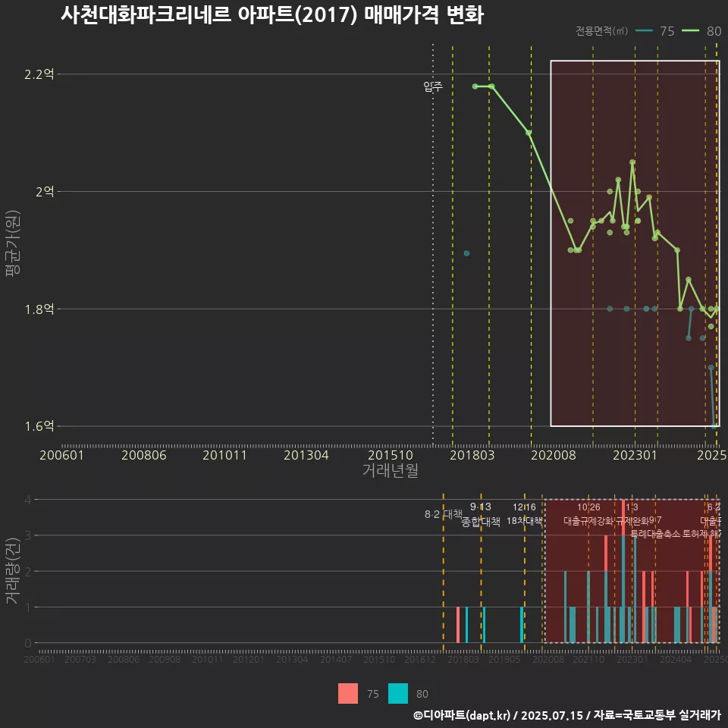Click the 80 legend line swatch at top
728x728 pixels.
tap(690, 30)
